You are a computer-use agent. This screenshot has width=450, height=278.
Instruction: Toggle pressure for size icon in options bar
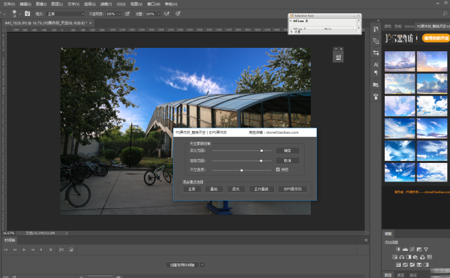tap(178, 13)
